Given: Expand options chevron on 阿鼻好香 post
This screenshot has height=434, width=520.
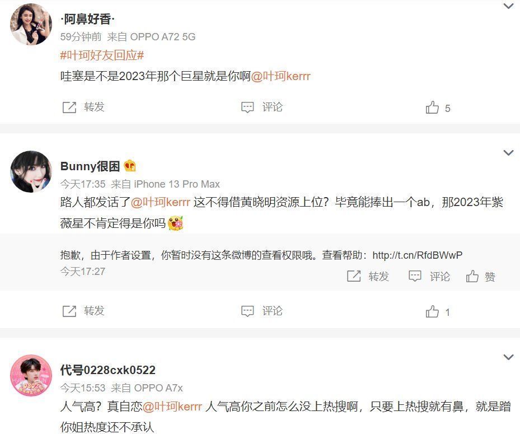Looking at the screenshot, I should pyautogui.click(x=508, y=6).
